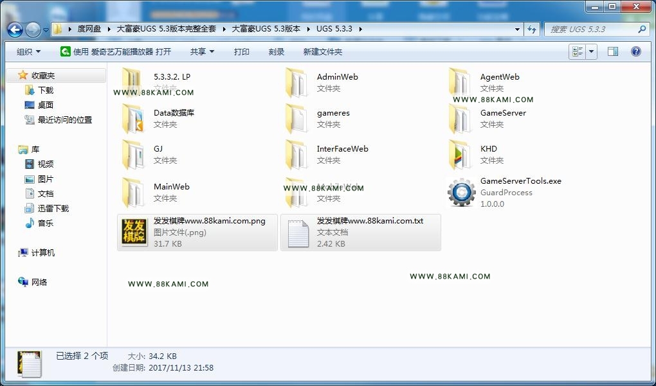The width and height of the screenshot is (656, 386).
Task: Expand the view options dropdown arrow
Action: click(591, 52)
